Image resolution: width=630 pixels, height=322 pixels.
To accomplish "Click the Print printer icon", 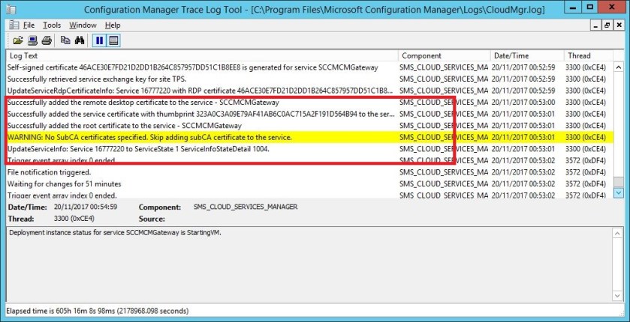I will [x=47, y=40].
